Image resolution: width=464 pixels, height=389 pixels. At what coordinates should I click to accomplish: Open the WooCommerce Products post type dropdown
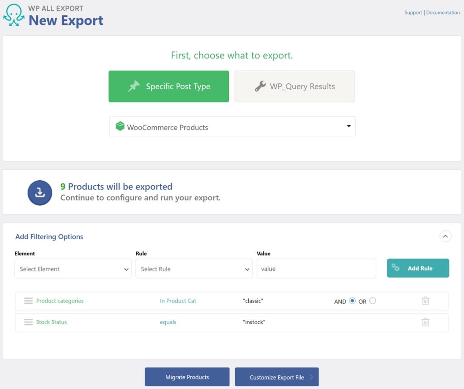coord(232,127)
